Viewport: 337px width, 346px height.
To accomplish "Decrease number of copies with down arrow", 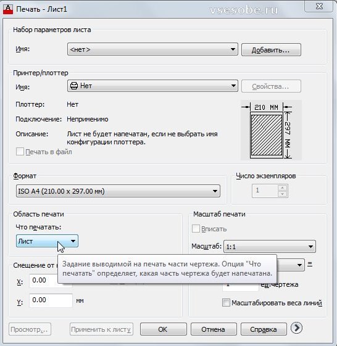I will pyautogui.click(x=282, y=194).
